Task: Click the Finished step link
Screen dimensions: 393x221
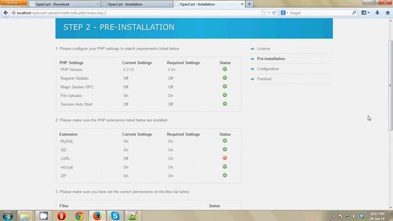Action: (x=264, y=79)
